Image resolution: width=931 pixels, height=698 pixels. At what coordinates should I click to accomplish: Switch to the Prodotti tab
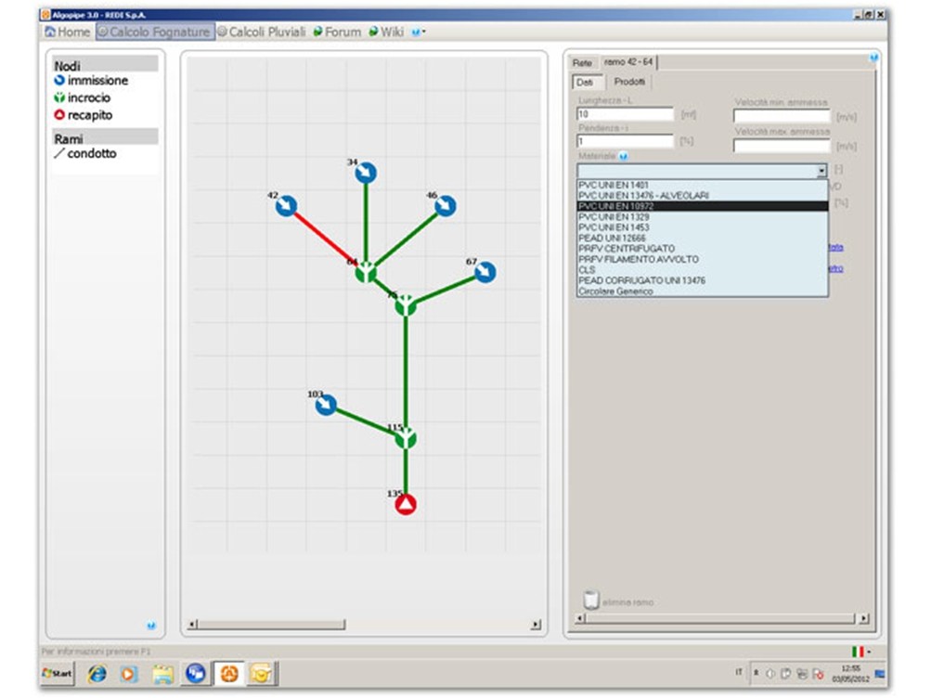click(x=630, y=82)
